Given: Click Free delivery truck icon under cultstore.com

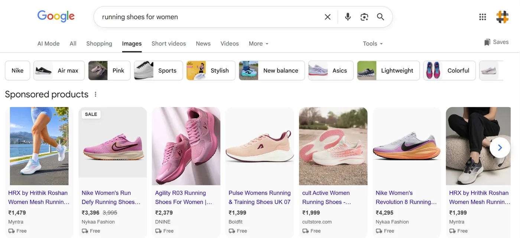Looking at the screenshot, I should 306,231.
